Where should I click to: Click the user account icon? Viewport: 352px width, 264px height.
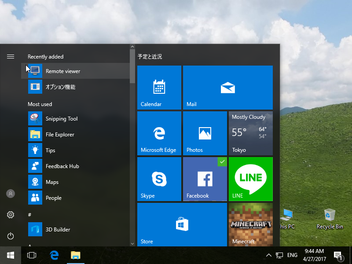[x=11, y=194]
